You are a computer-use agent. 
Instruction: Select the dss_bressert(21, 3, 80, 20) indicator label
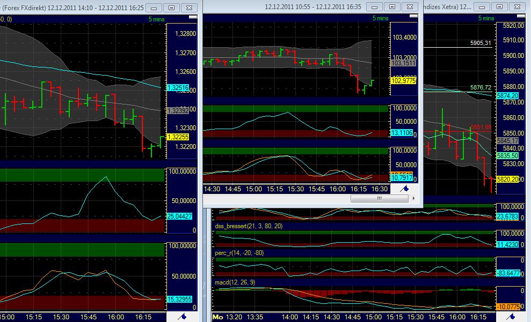click(249, 227)
